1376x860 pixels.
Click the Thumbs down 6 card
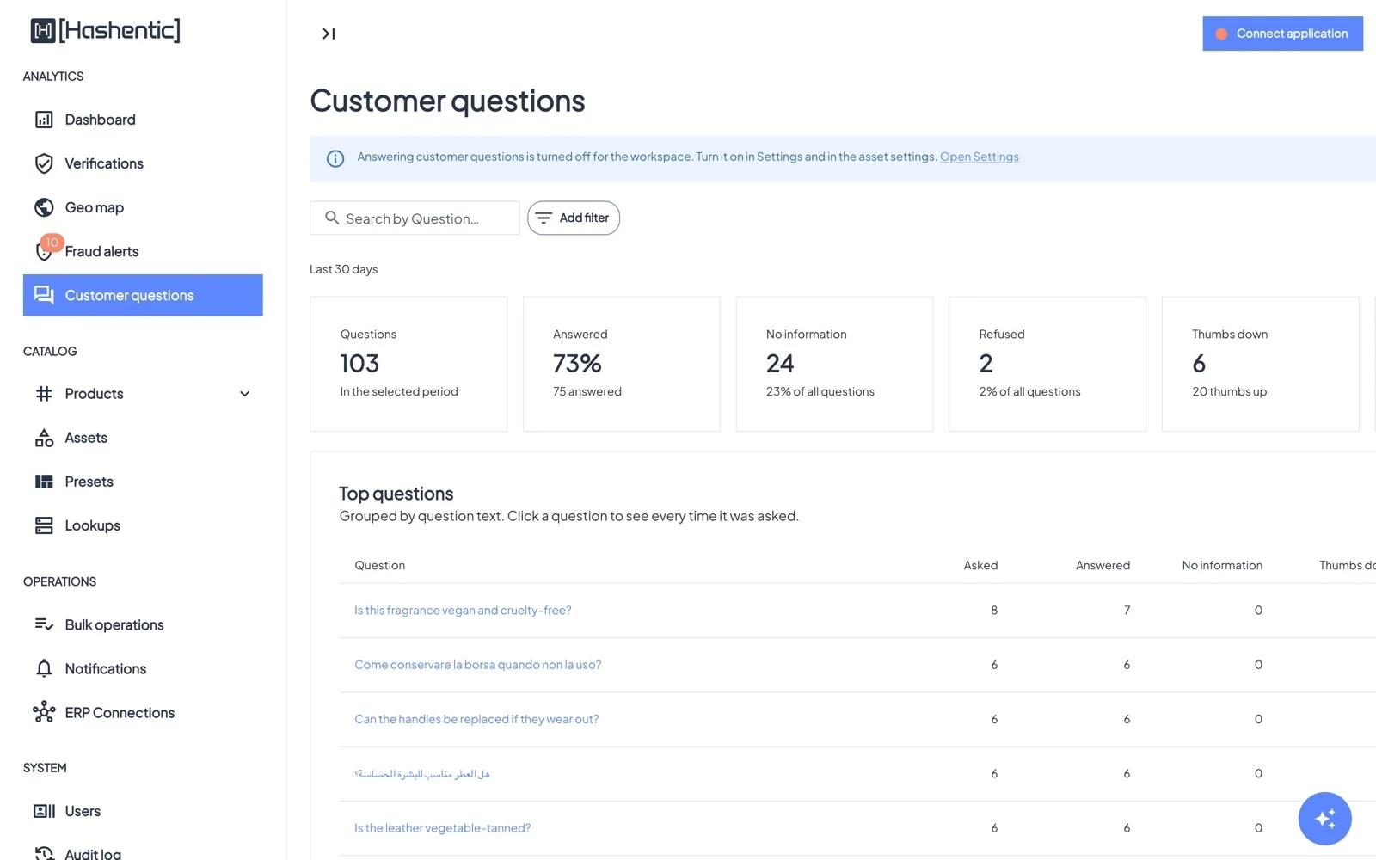[1261, 364]
